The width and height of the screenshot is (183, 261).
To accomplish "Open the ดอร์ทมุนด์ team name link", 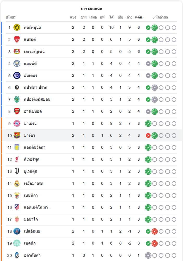I will click(x=33, y=27).
